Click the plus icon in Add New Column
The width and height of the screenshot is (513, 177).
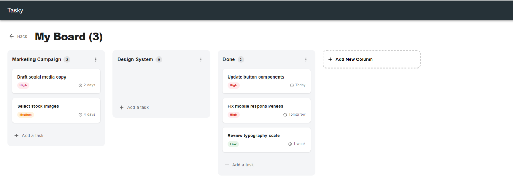[330, 59]
